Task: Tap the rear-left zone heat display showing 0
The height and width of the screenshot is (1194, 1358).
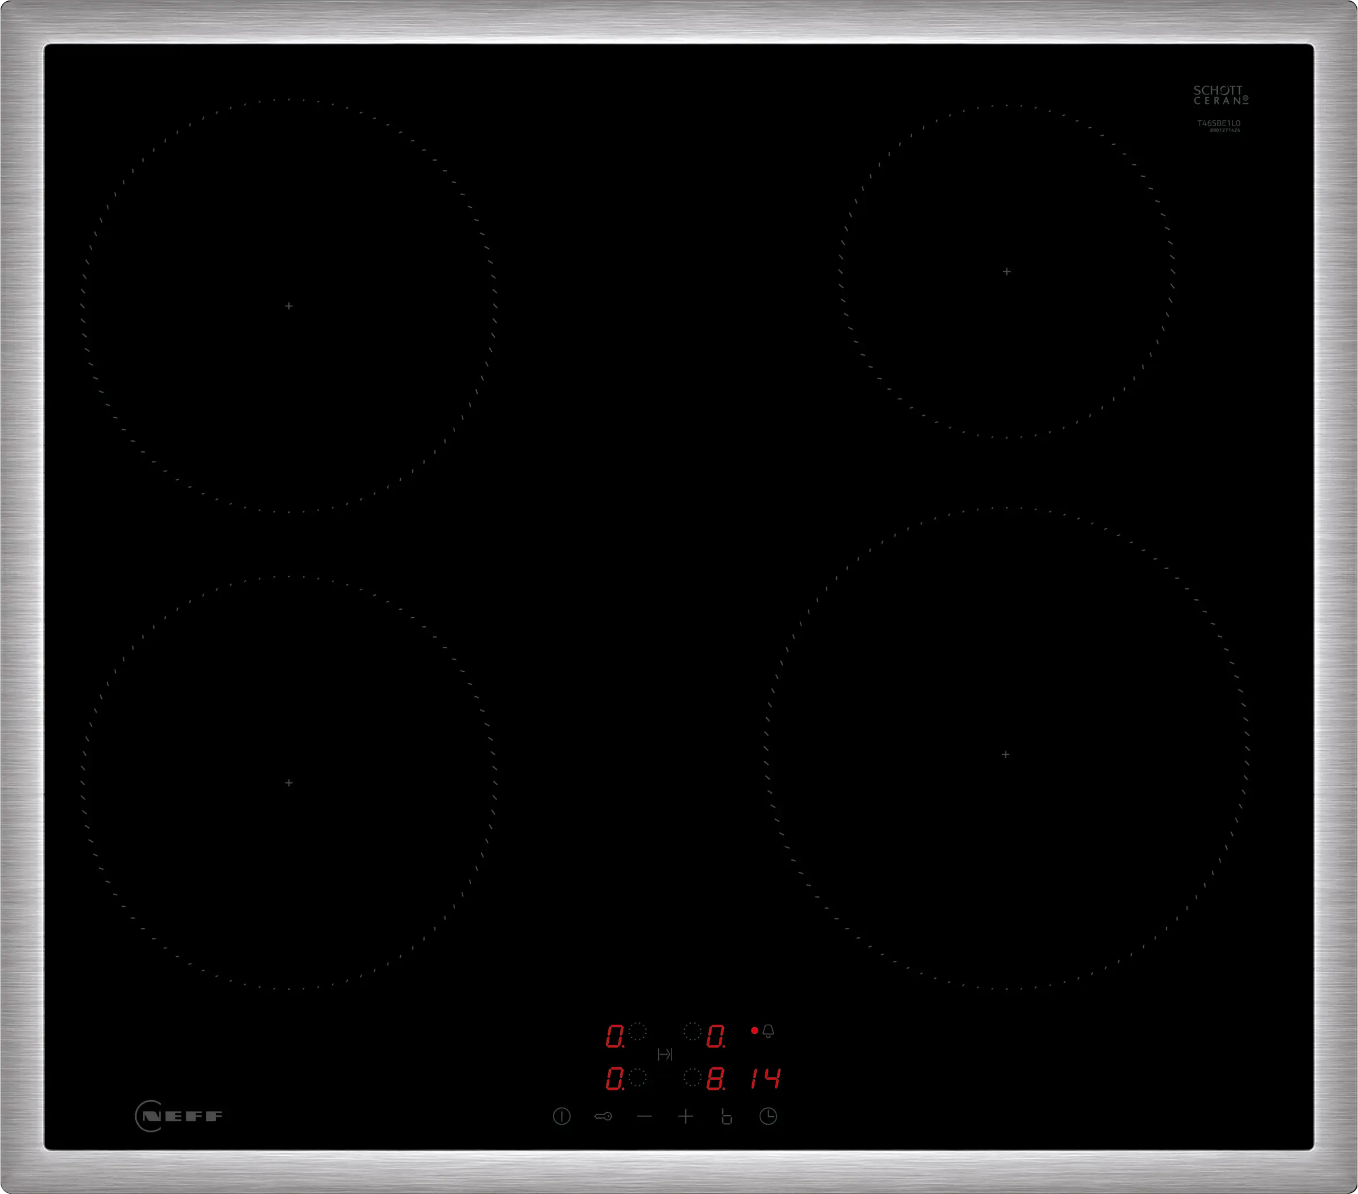Action: [x=614, y=1036]
